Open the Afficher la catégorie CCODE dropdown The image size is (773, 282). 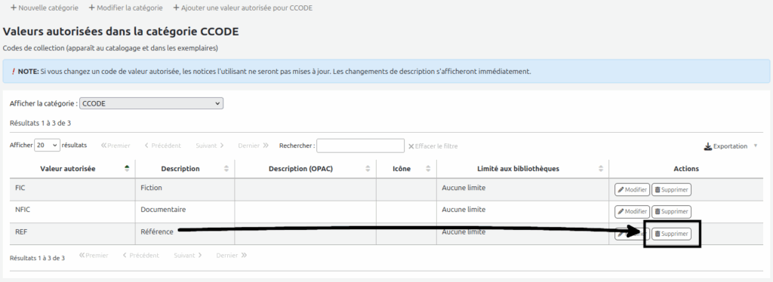(x=151, y=103)
